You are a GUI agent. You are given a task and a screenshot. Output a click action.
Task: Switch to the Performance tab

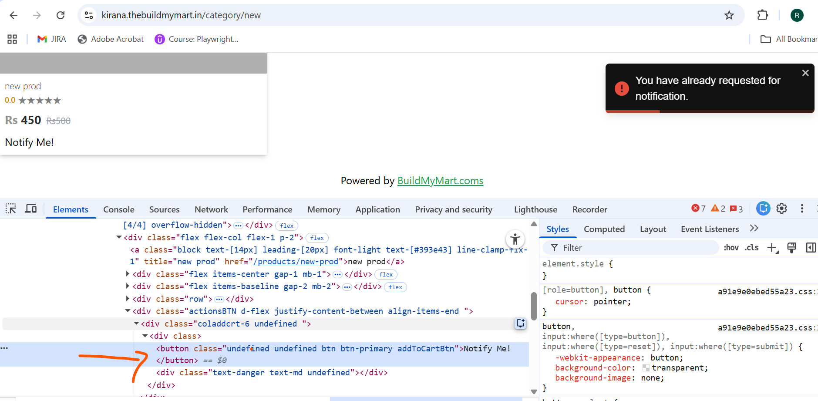pyautogui.click(x=267, y=209)
